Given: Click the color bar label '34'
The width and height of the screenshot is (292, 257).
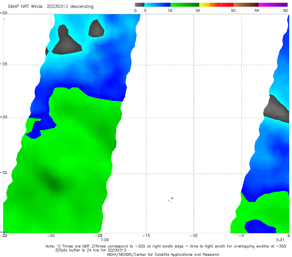Looking at the screenshot, I should tap(198, 11).
